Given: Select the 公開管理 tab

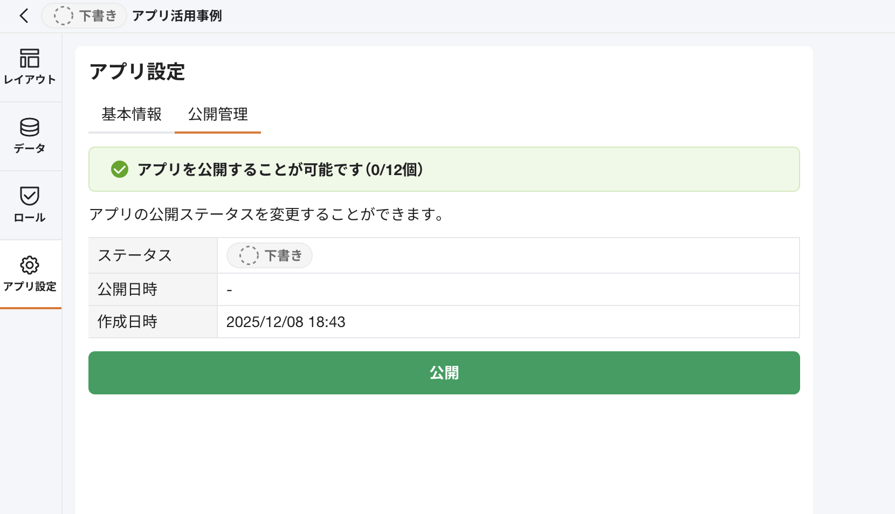Looking at the screenshot, I should click(217, 115).
